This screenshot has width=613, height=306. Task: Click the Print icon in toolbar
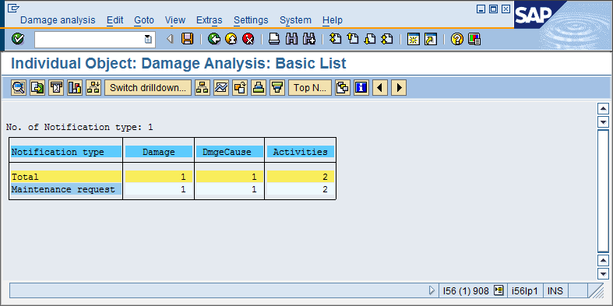pyautogui.click(x=274, y=39)
